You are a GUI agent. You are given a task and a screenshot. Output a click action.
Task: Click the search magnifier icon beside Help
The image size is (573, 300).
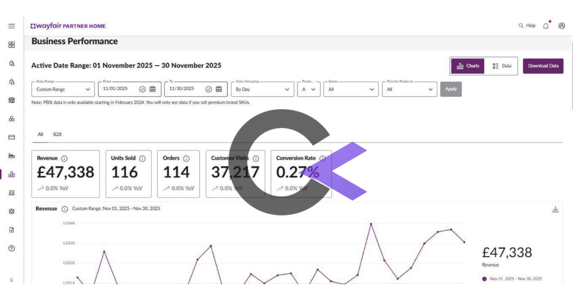tap(521, 26)
